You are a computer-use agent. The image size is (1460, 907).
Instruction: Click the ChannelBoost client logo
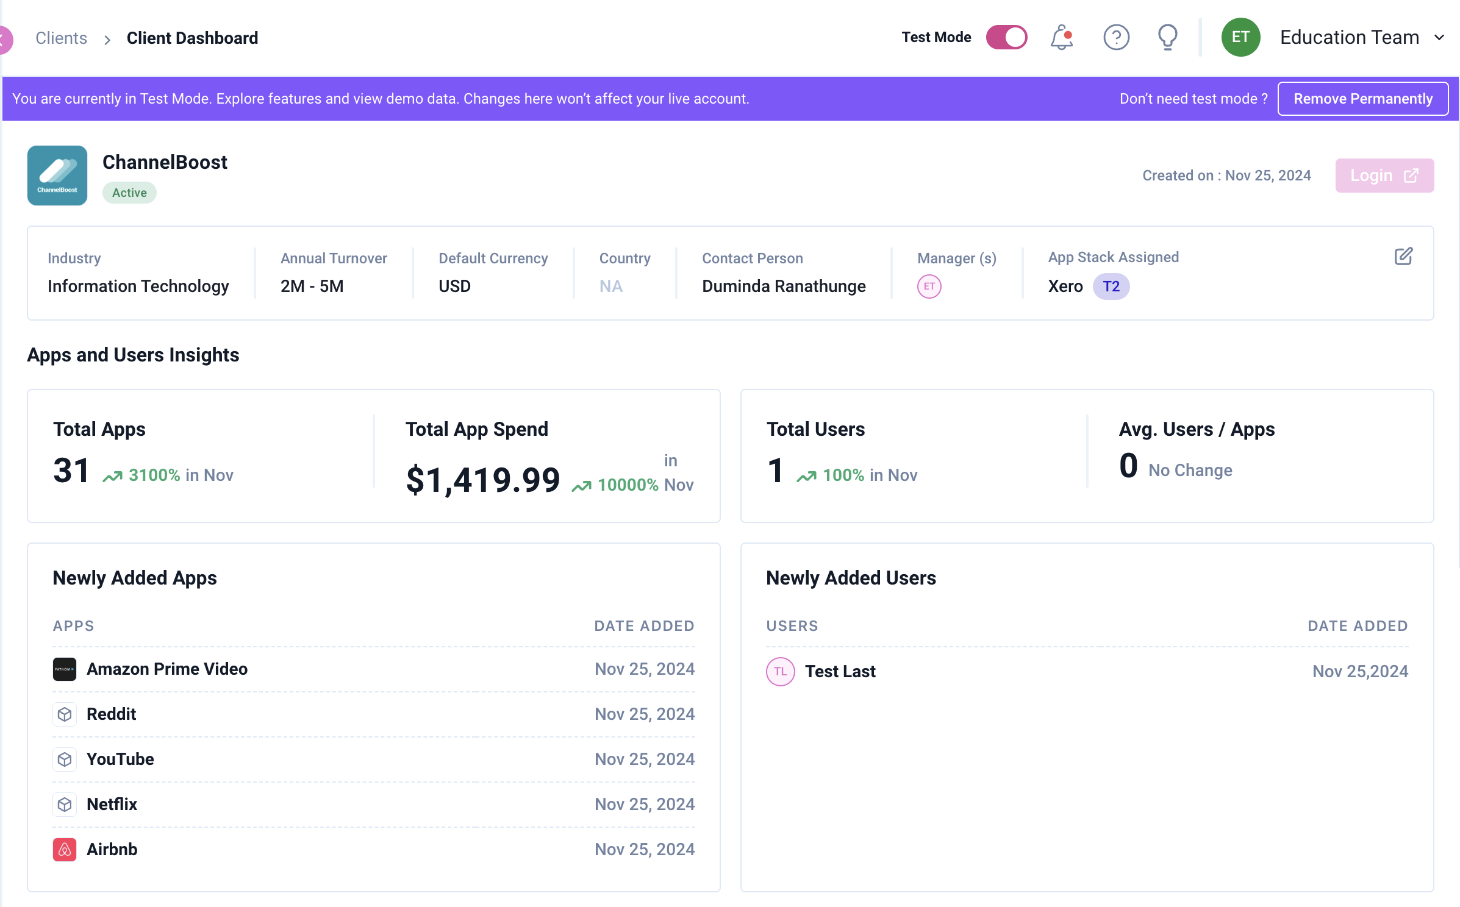coord(57,176)
